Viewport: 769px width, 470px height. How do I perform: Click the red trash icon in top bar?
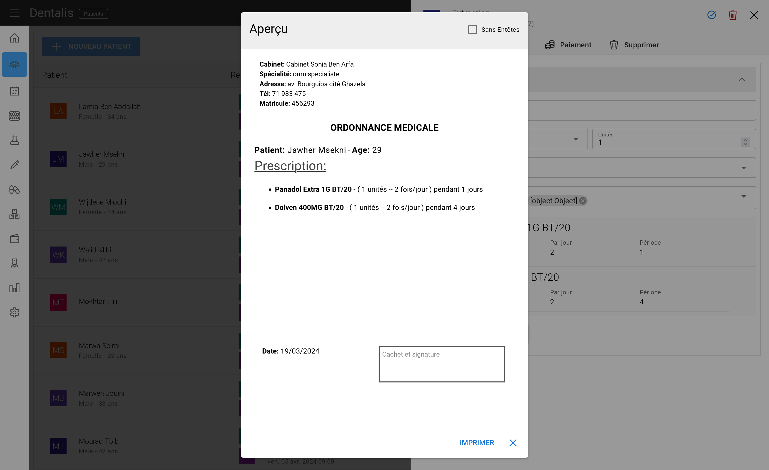[733, 15]
